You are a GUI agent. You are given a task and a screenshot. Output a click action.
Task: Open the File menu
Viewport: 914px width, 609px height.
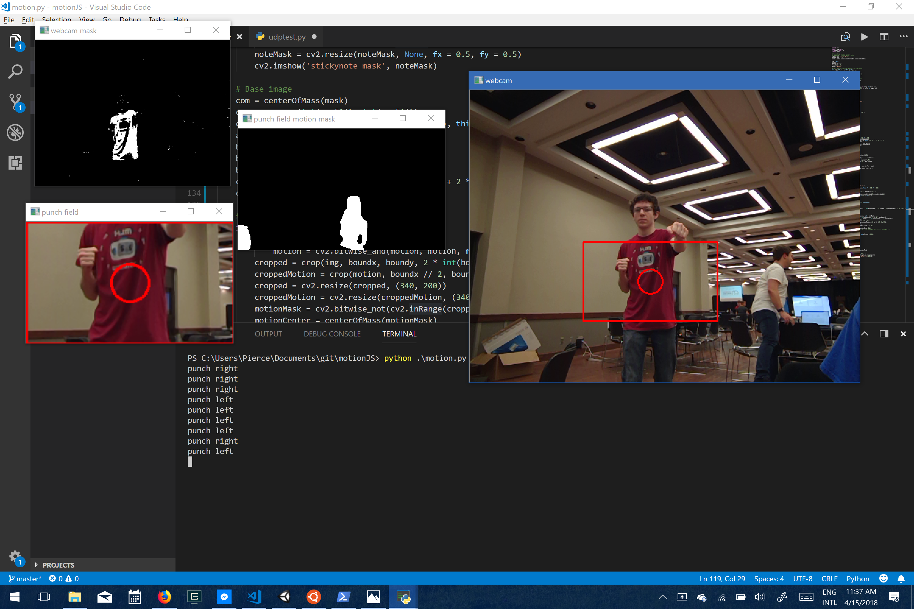9,20
